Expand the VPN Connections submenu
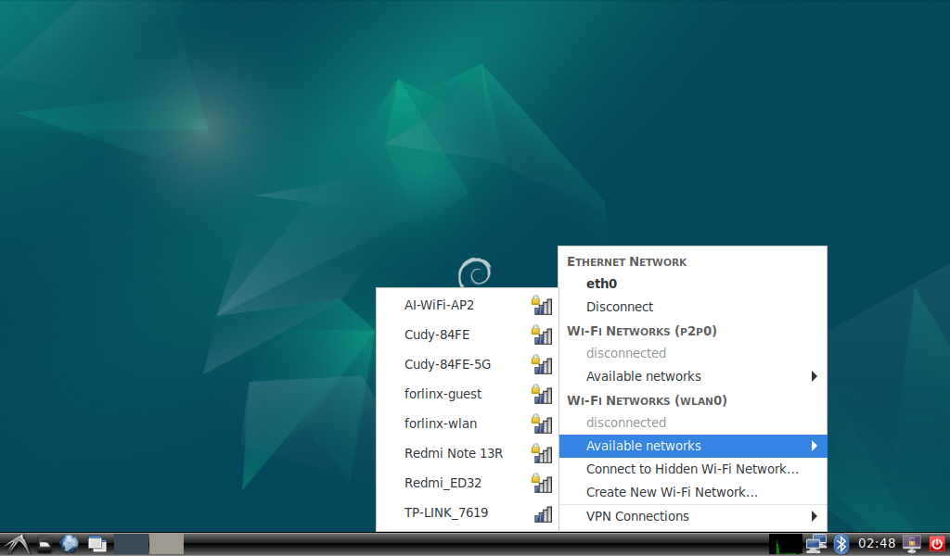The width and height of the screenshot is (950, 556). tap(692, 516)
